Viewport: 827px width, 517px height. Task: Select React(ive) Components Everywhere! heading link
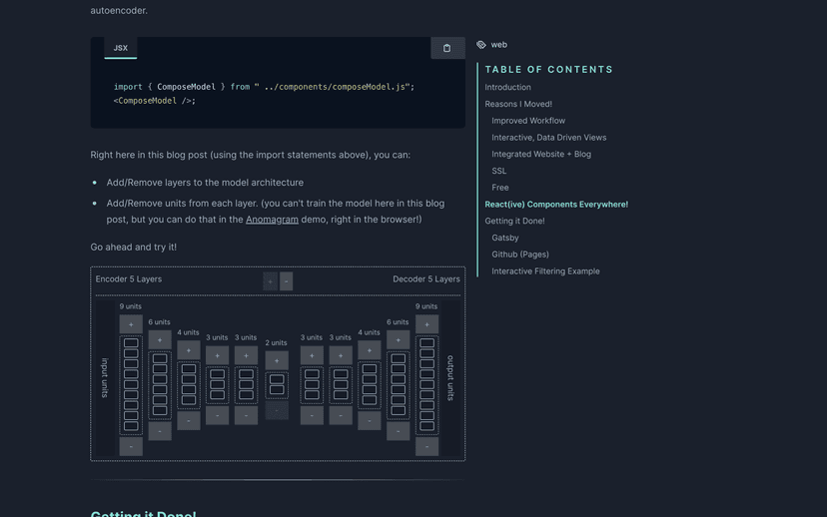pyautogui.click(x=556, y=205)
